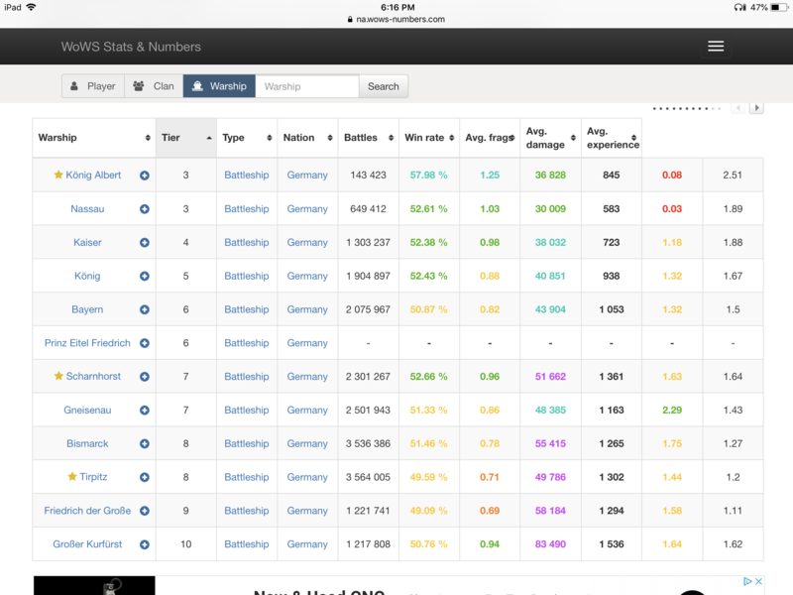Switch to the Clan search tab
Image resolution: width=793 pixels, height=595 pixels.
(x=154, y=86)
